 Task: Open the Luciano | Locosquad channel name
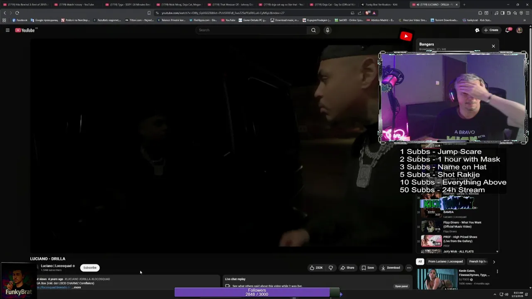click(56, 266)
